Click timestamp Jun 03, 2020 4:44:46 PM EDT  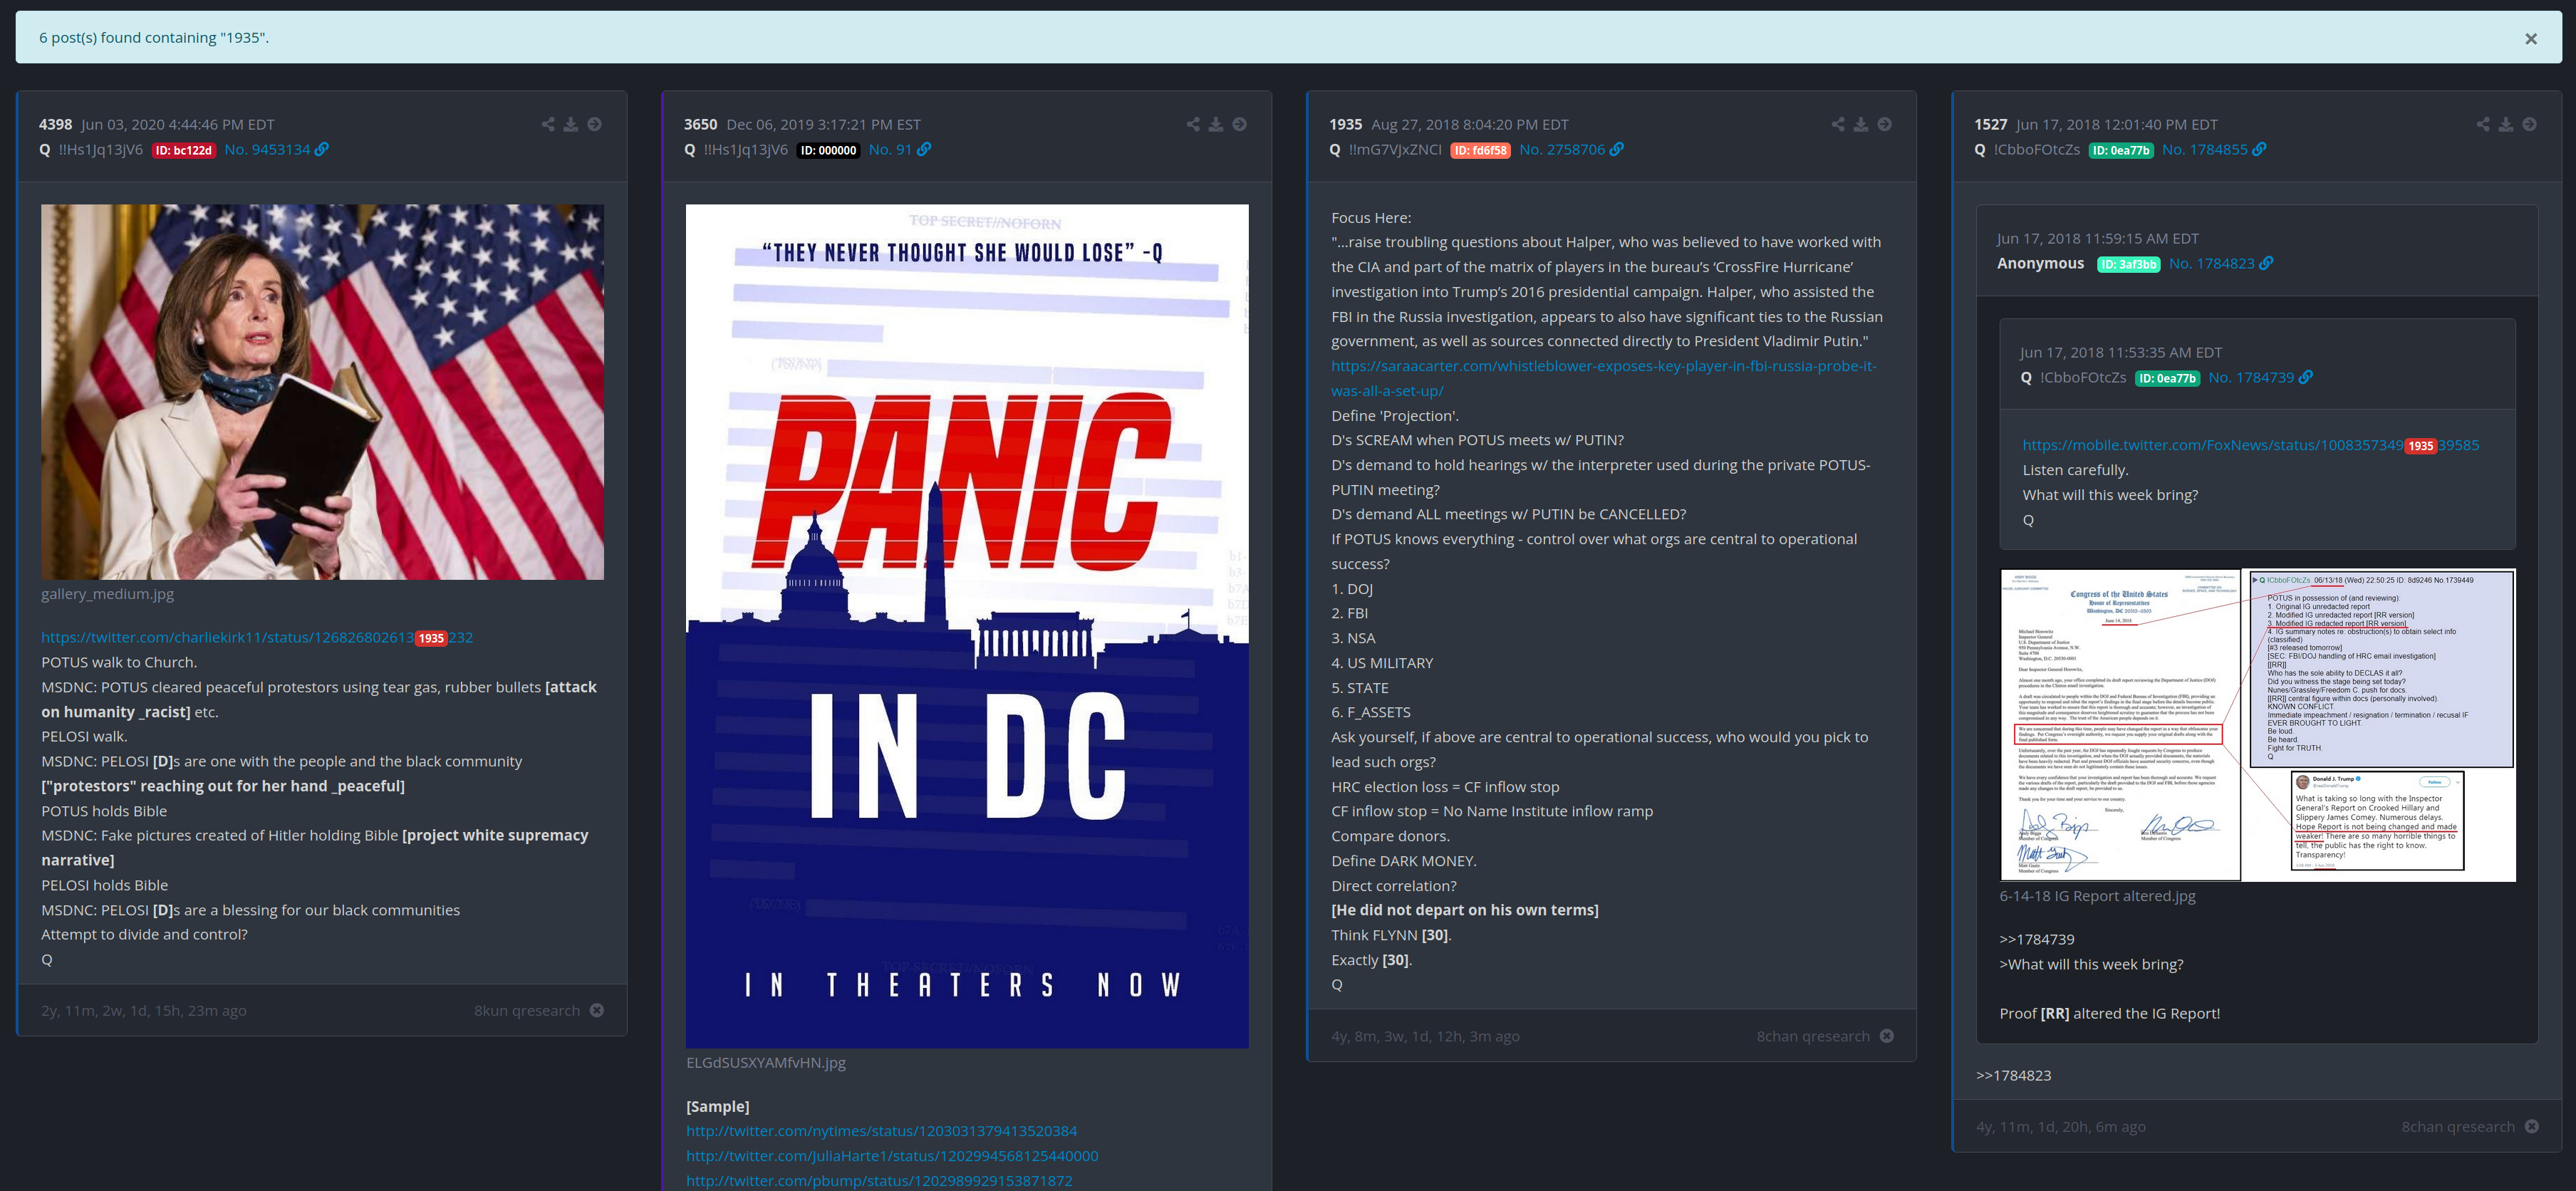tap(178, 124)
